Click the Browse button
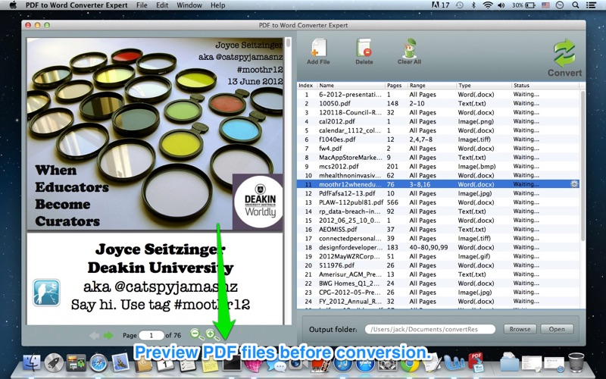The width and height of the screenshot is (606, 379). [x=520, y=330]
